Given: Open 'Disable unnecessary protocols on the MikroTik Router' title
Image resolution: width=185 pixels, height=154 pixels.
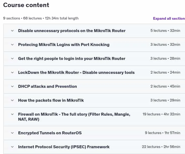Looking at the screenshot, I should 72,31.
